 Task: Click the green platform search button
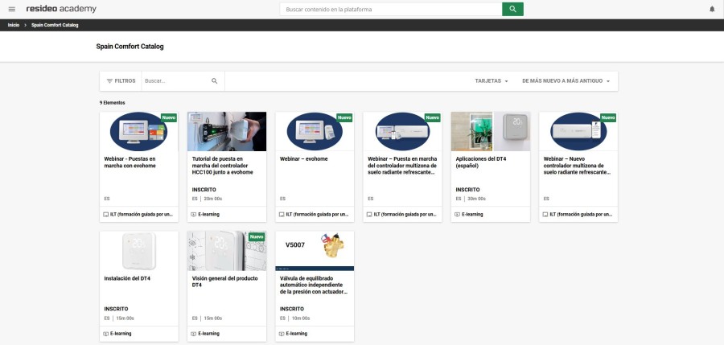(512, 9)
